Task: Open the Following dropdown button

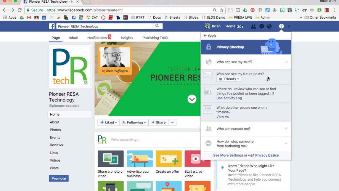Action: (134, 122)
